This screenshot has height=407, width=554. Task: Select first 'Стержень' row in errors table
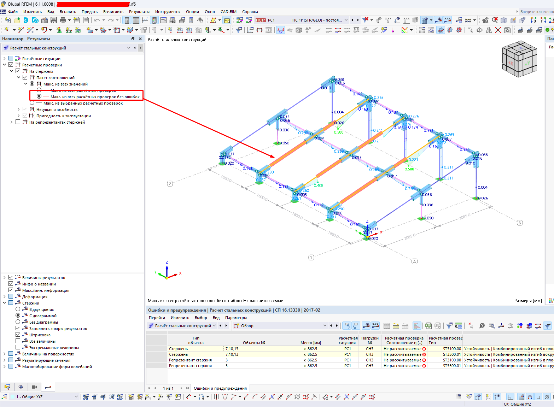[x=178, y=349]
